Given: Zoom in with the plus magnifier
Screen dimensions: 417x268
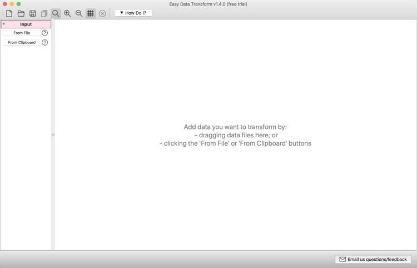Looking at the screenshot, I should tap(67, 13).
